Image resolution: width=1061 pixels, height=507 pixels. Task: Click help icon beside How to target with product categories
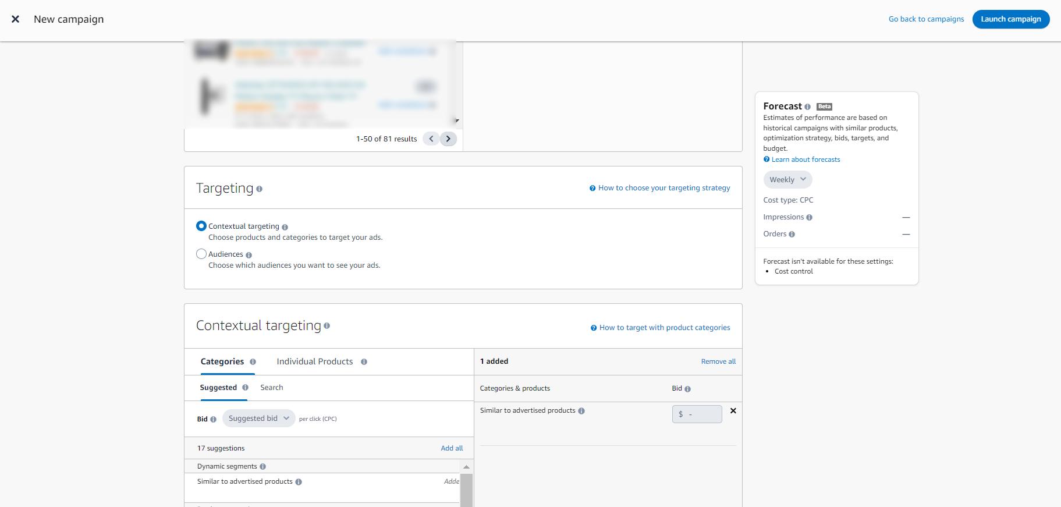594,328
